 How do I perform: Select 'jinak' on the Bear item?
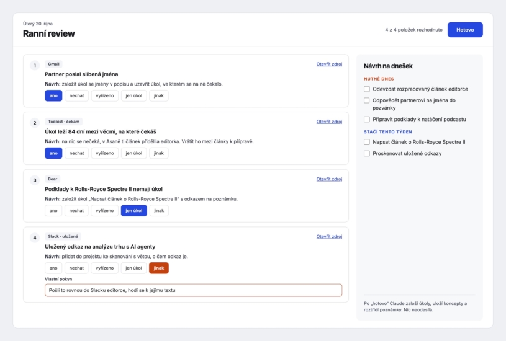click(x=159, y=210)
